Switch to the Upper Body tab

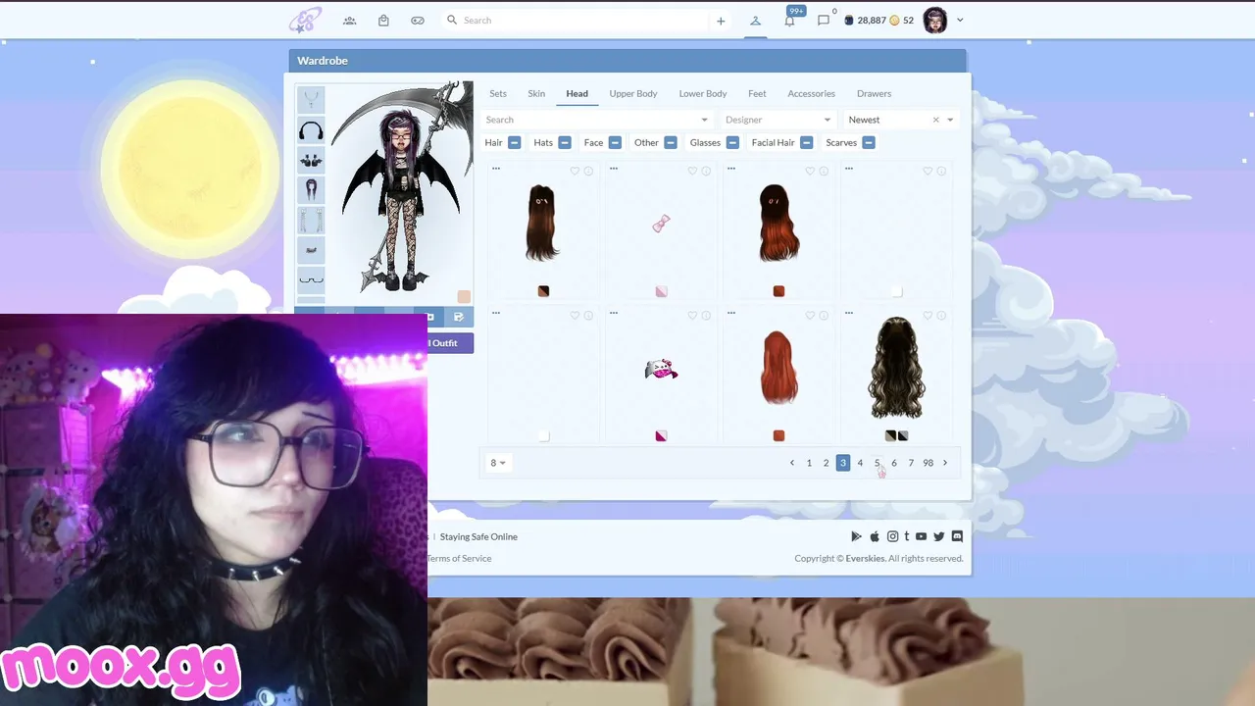(x=633, y=94)
